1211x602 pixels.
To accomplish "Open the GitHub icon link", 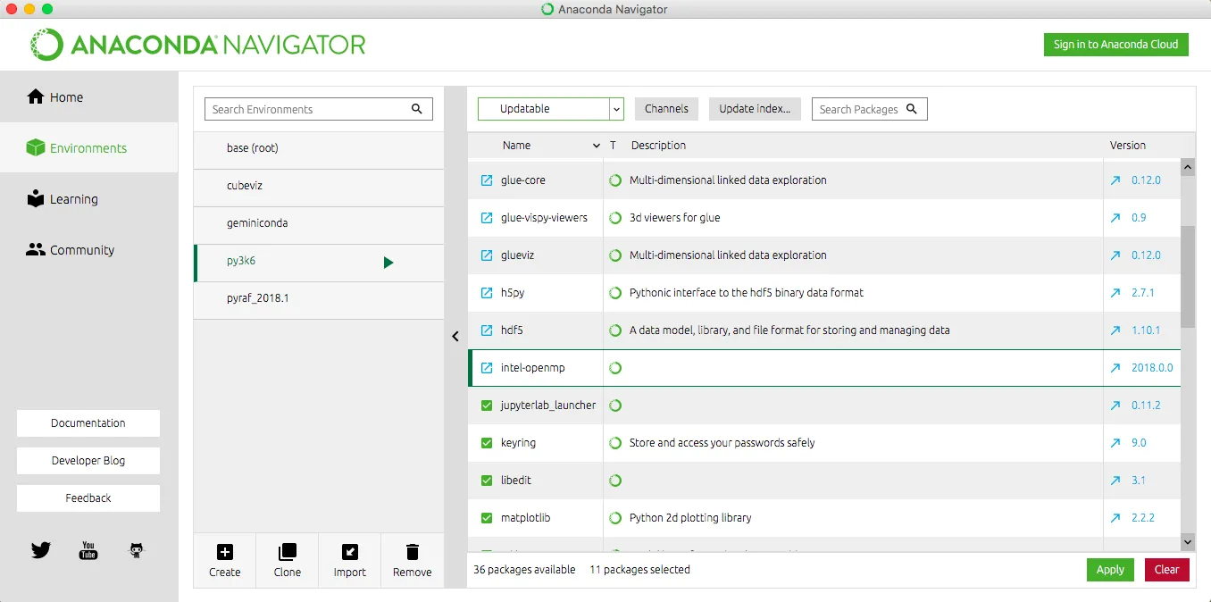I will [137, 550].
